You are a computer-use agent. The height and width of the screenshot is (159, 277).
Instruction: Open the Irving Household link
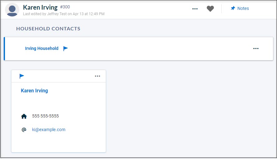pyautogui.click(x=42, y=48)
